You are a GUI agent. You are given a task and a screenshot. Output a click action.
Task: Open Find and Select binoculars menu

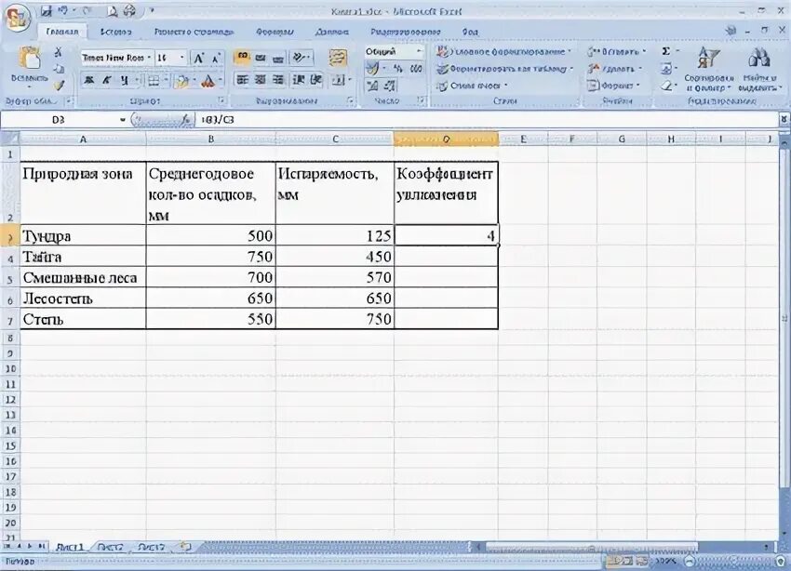click(759, 69)
